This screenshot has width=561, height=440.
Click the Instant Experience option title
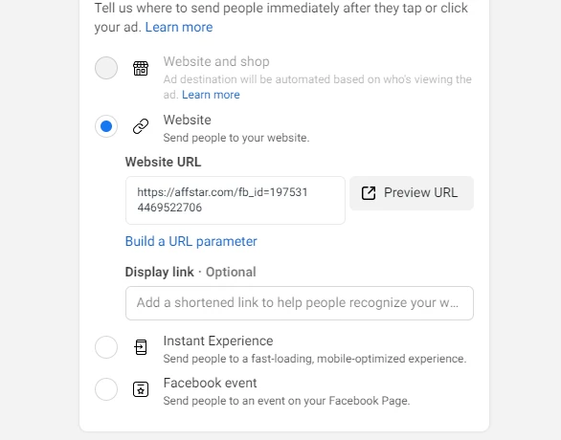pos(218,341)
